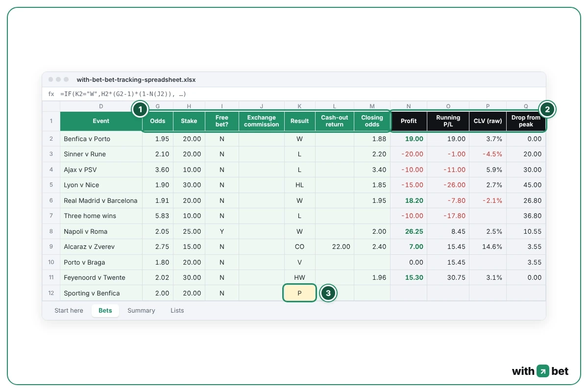Open the Lists sheet tab
588x392 pixels.
pos(177,310)
